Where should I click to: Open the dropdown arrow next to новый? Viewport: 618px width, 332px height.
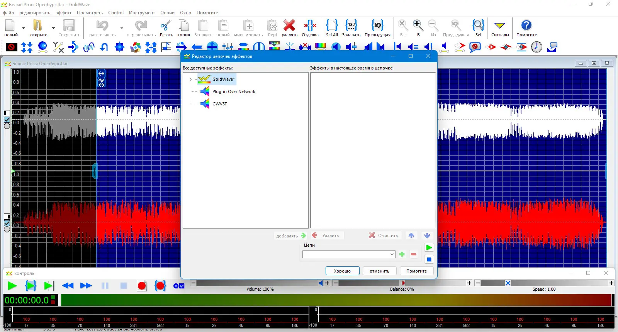coord(24,28)
